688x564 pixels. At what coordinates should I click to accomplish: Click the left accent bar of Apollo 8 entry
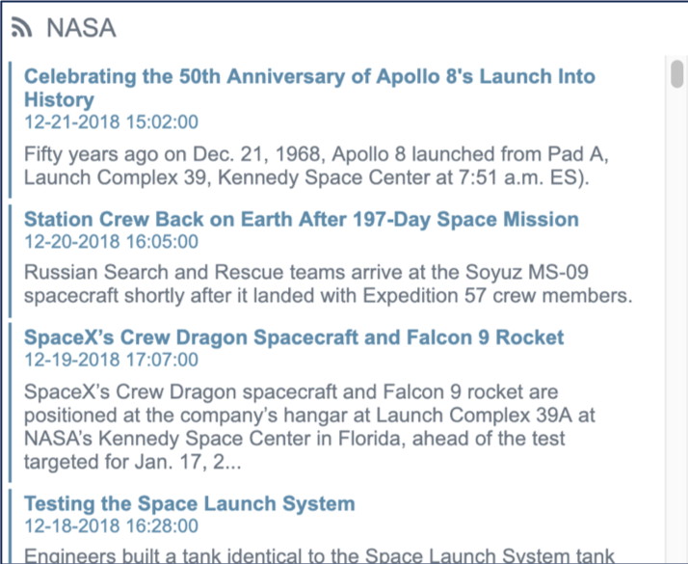pyautogui.click(x=11, y=128)
